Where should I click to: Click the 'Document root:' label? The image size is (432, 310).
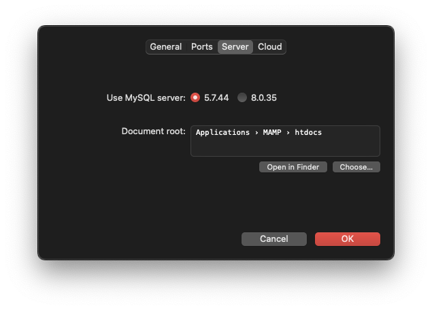[154, 131]
